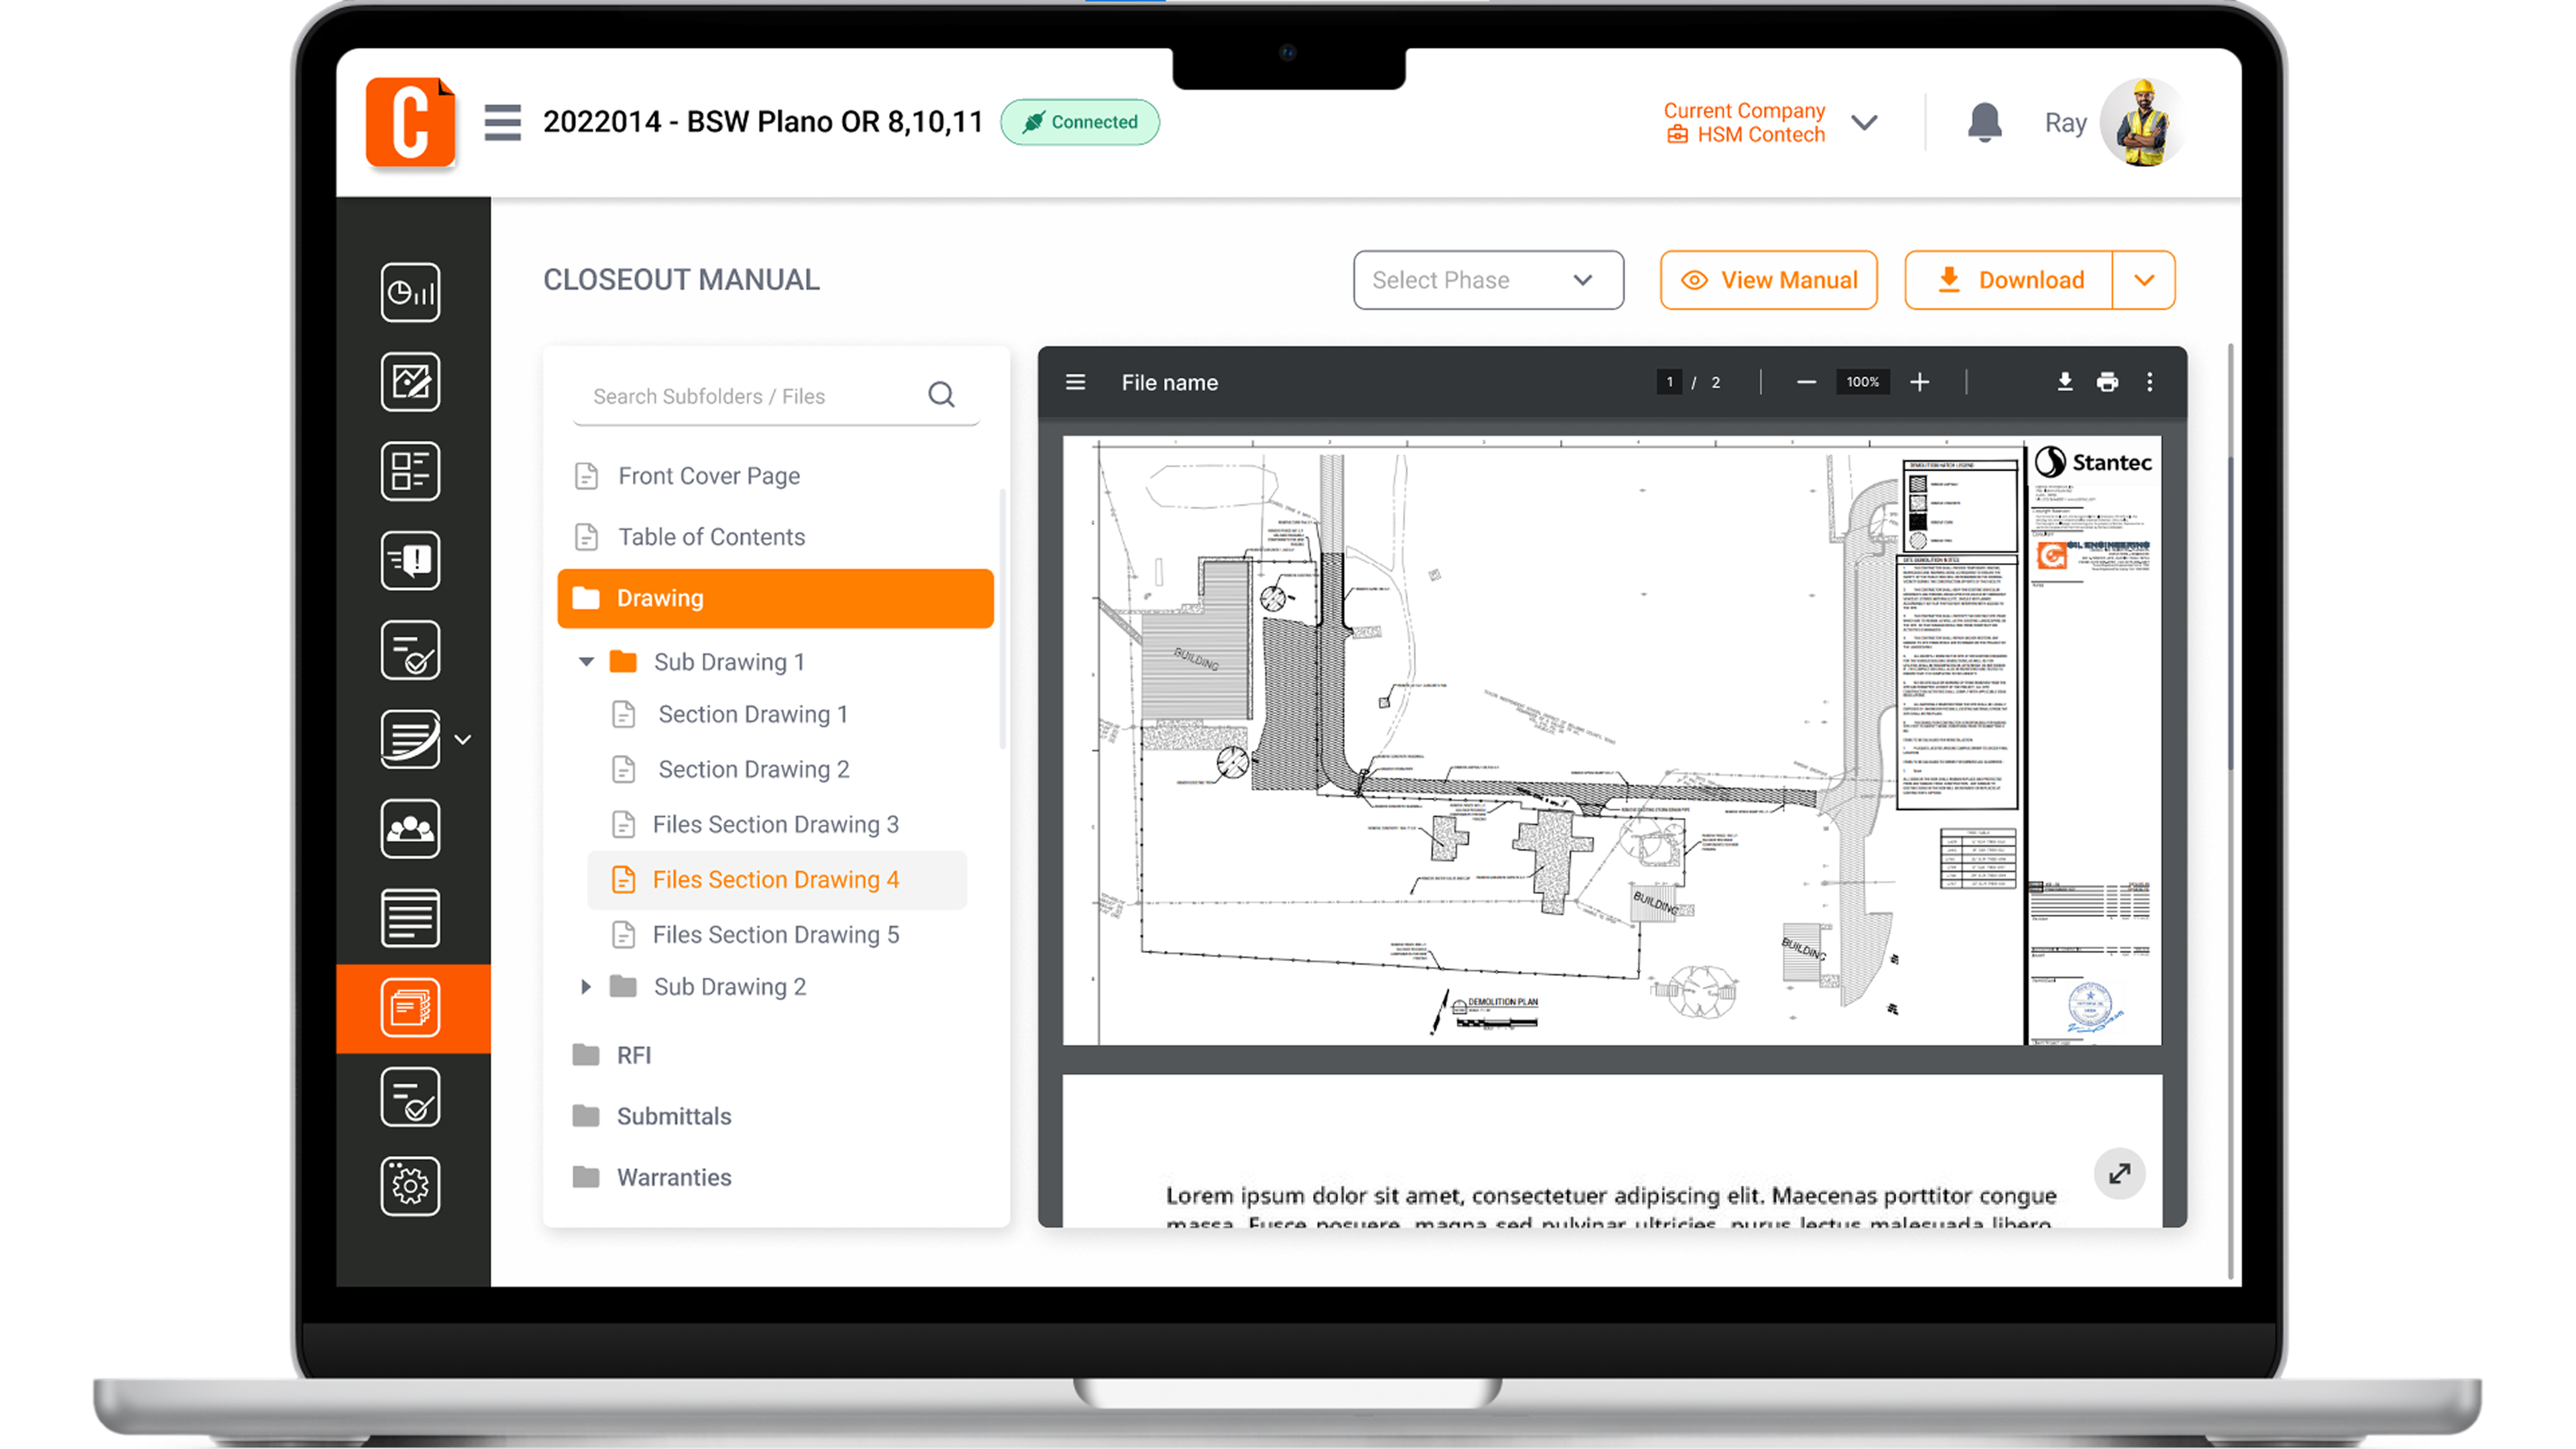Image resolution: width=2576 pixels, height=1449 pixels.
Task: Select Files Section Drawing 5 file
Action: (x=775, y=934)
